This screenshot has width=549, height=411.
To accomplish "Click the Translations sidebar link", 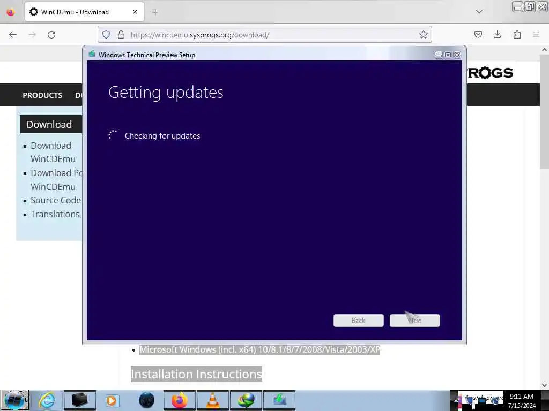I will click(x=55, y=214).
